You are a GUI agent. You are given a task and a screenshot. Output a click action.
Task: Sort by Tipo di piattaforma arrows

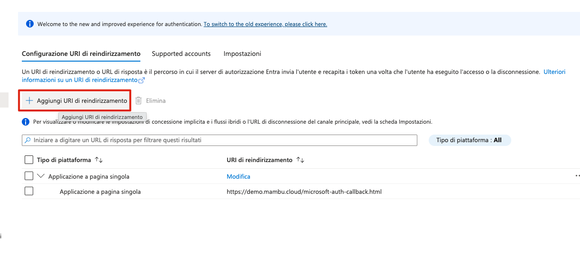[99, 160]
